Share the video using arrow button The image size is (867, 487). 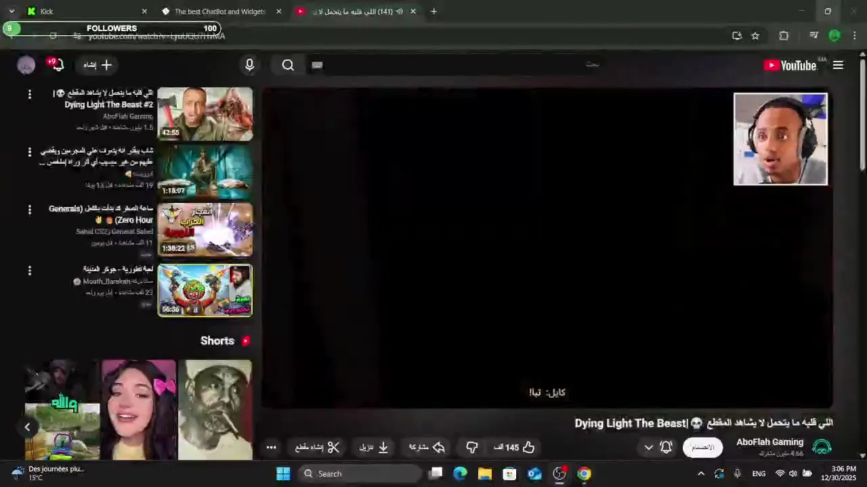pos(427,447)
